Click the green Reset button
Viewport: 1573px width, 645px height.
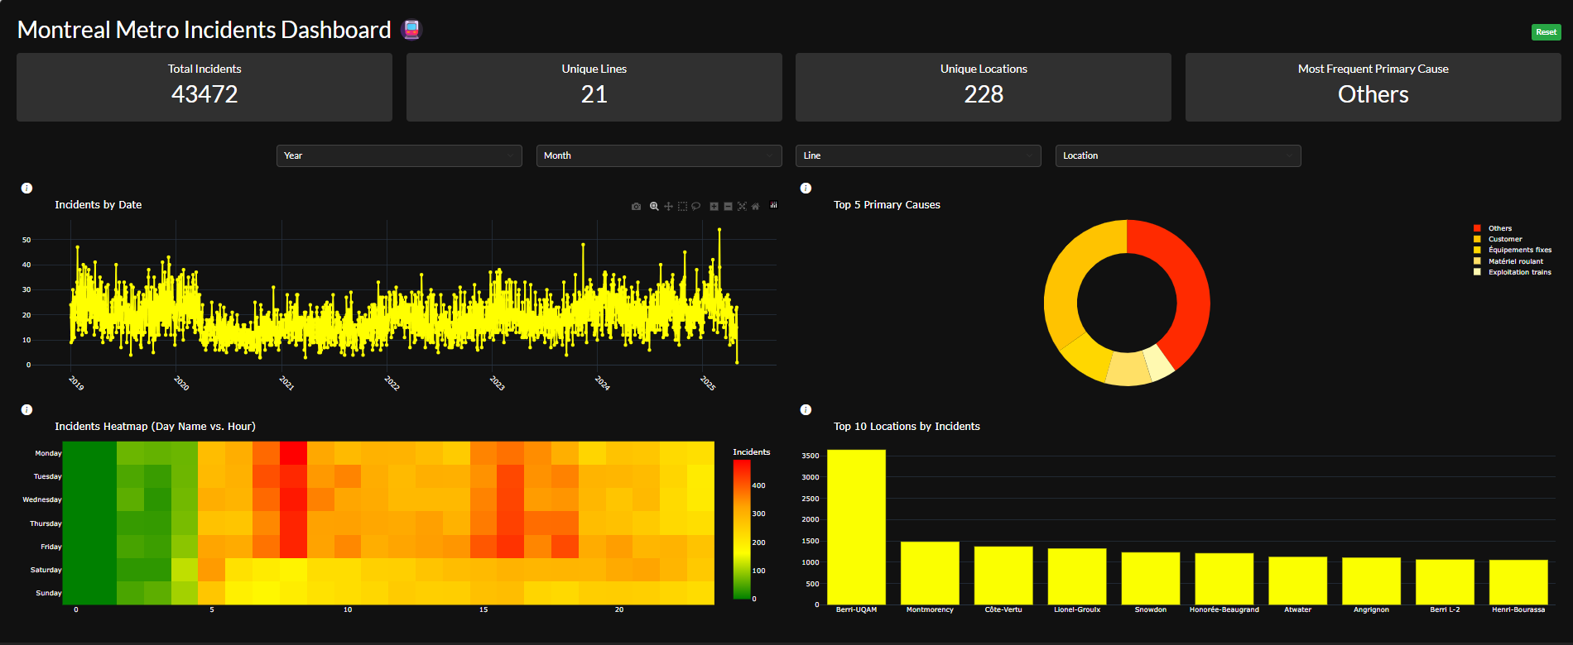click(x=1546, y=32)
